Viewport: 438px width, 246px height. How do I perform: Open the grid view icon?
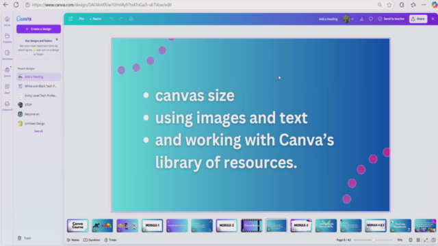(418, 240)
